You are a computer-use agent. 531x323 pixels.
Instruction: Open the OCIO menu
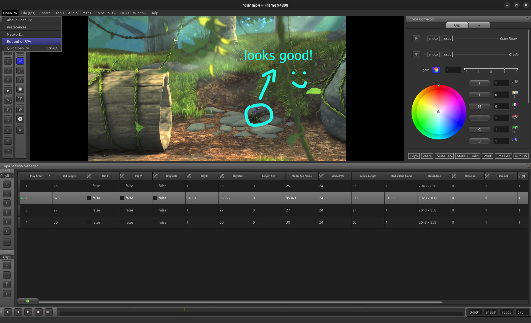(x=124, y=13)
